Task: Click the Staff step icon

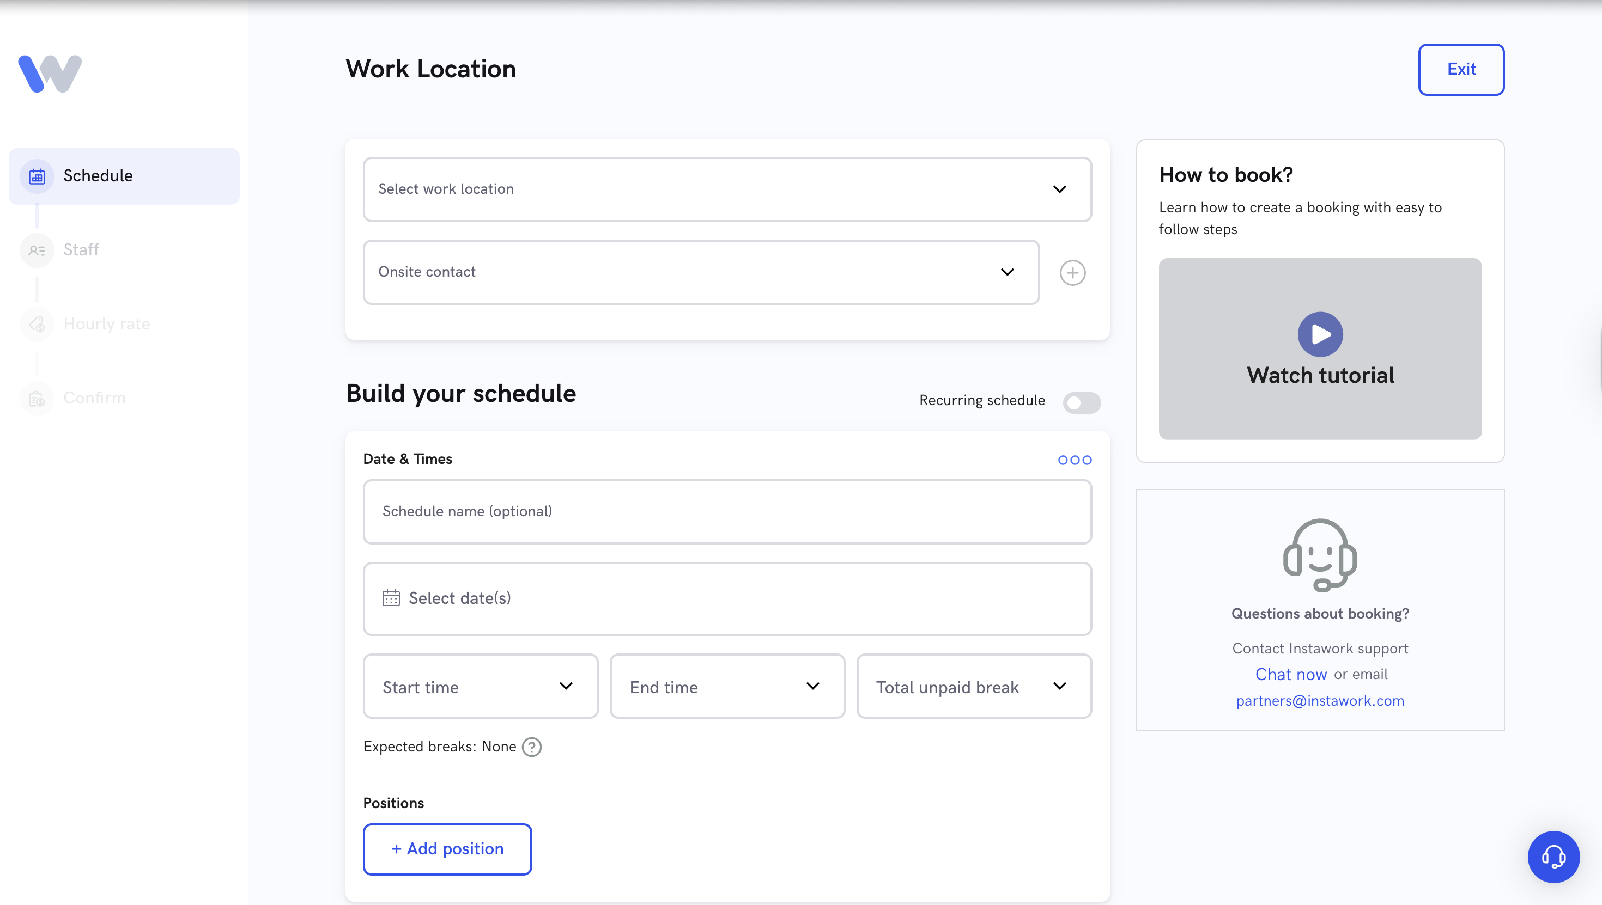Action: point(37,250)
